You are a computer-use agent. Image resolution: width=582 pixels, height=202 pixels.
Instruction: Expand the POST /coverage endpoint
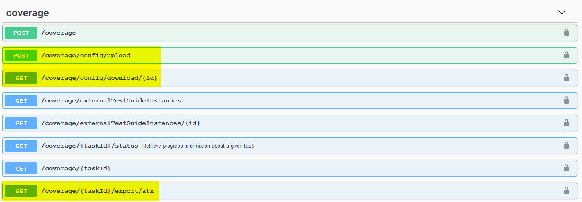[59, 33]
